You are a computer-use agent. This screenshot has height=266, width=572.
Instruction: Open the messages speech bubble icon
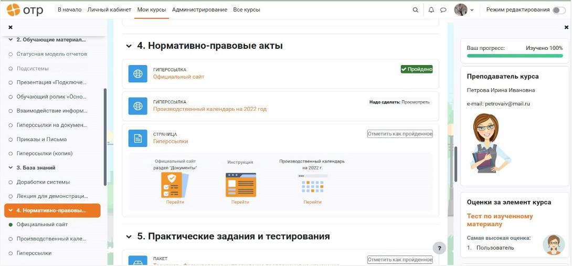click(x=443, y=10)
